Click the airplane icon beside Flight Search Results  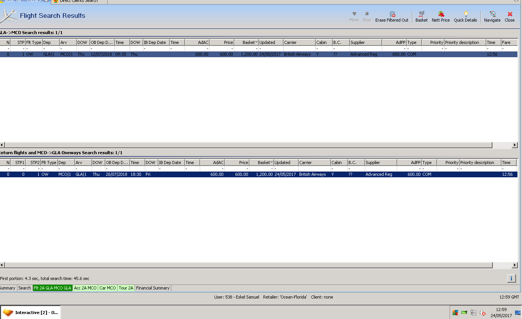9,16
